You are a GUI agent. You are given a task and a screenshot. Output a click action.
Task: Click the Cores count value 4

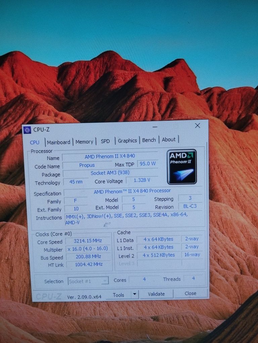[x=144, y=279]
